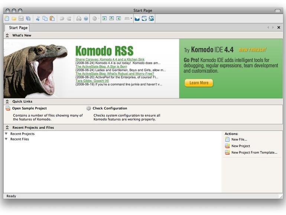
Task: Click Open Sample Project quick link
Action: pos(29,108)
